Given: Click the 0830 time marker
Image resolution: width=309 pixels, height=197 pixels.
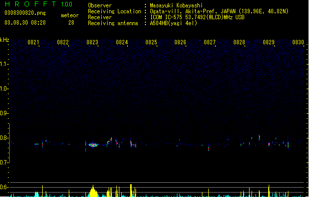Looking at the screenshot, I should coord(298,42).
